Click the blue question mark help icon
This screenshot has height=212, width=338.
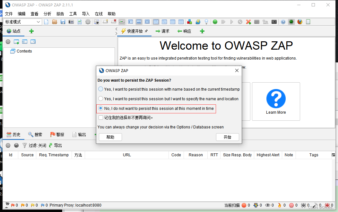283,22
